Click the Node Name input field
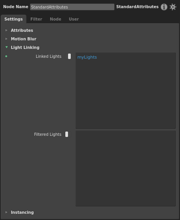This screenshot has width=180, height=220. pos(72,7)
